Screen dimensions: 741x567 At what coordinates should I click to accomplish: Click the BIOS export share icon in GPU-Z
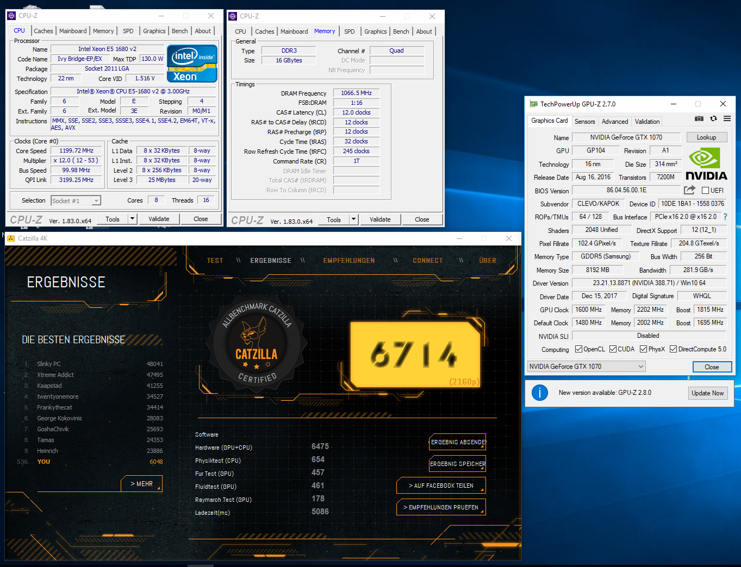click(x=689, y=190)
